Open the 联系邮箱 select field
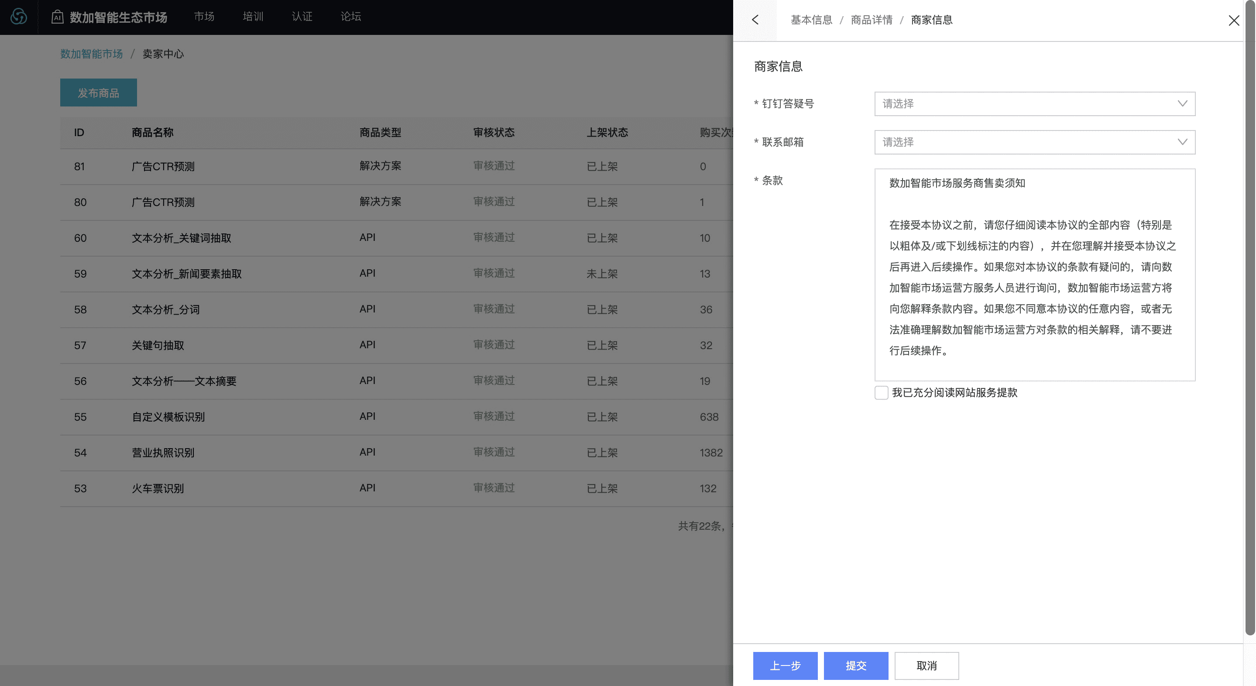1256x686 pixels. [x=1024, y=142]
